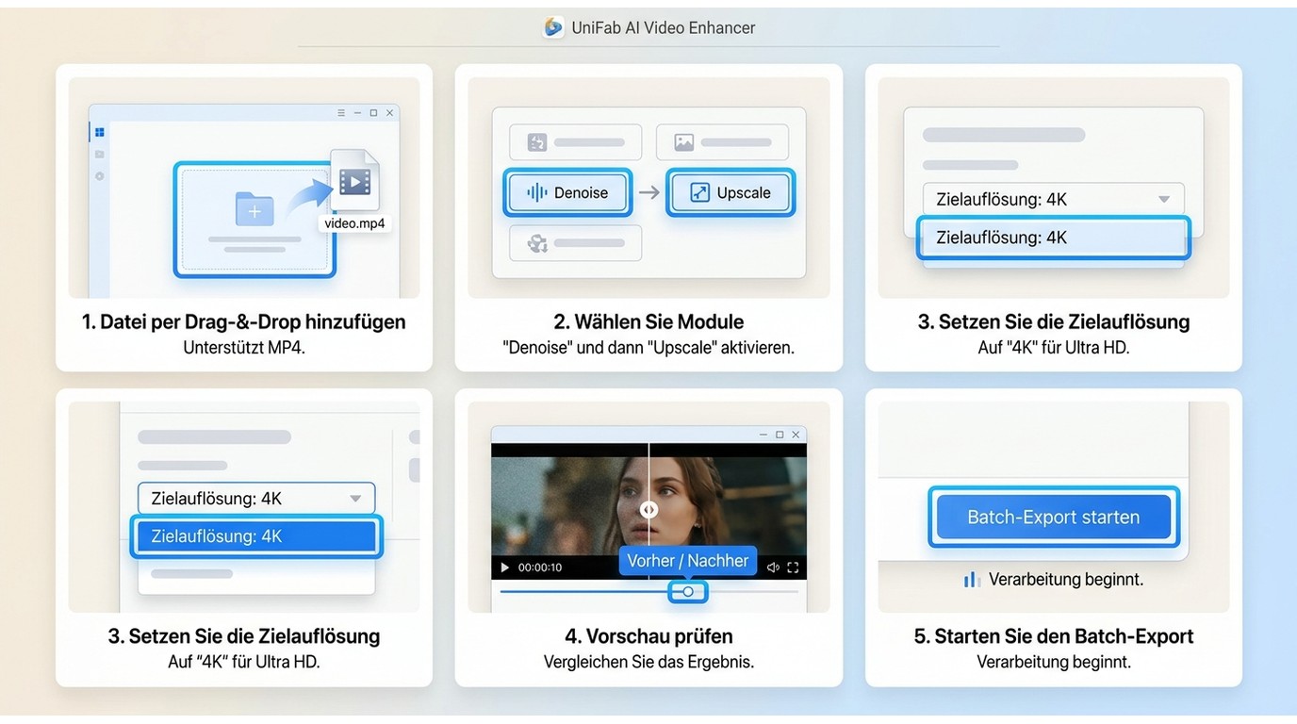Click the Vergleichen Sie das Ergebnis. caption

pos(648,662)
